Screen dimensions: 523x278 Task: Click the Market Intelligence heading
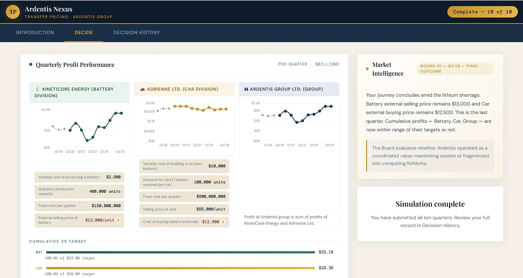click(388, 69)
